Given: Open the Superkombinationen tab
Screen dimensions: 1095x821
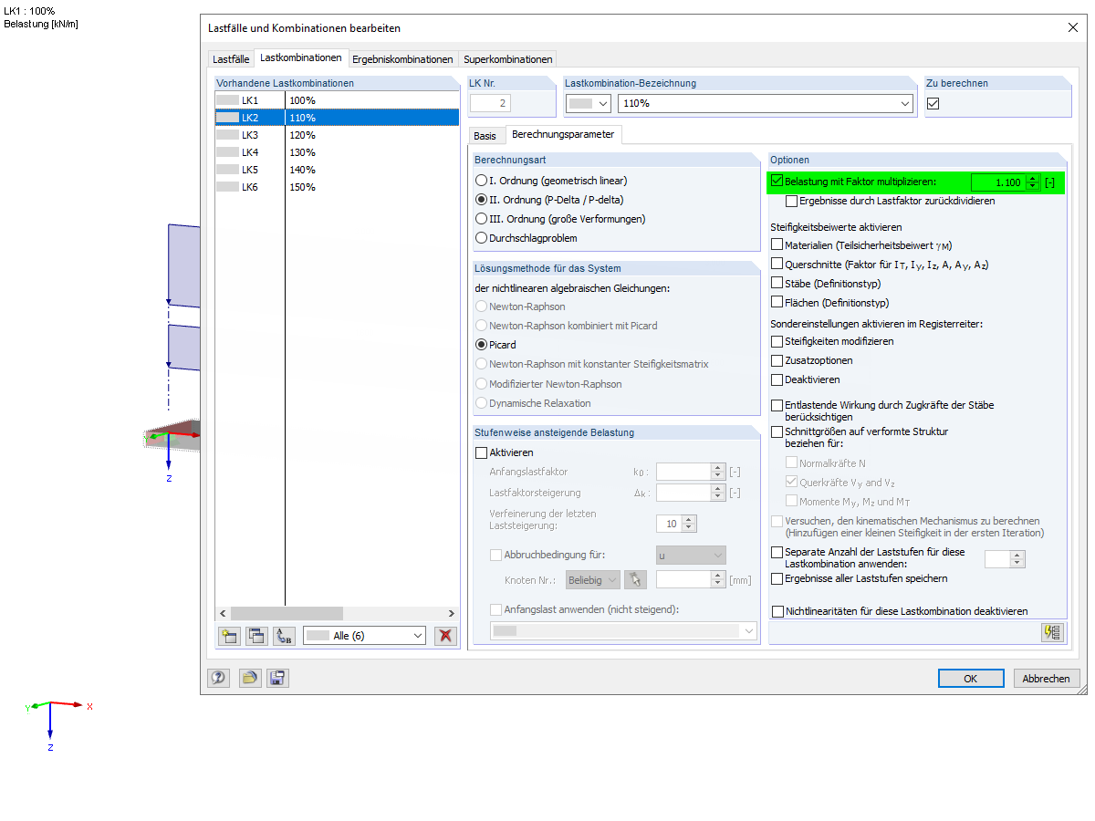Looking at the screenshot, I should [x=508, y=59].
